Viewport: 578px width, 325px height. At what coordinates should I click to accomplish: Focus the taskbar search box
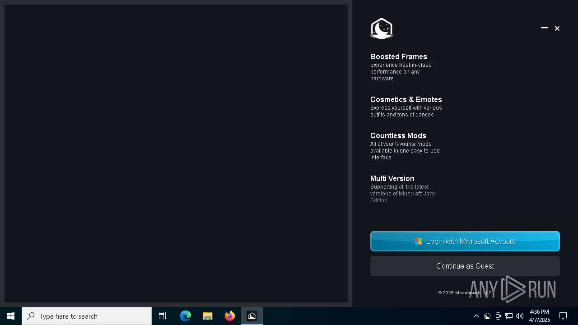[87, 316]
